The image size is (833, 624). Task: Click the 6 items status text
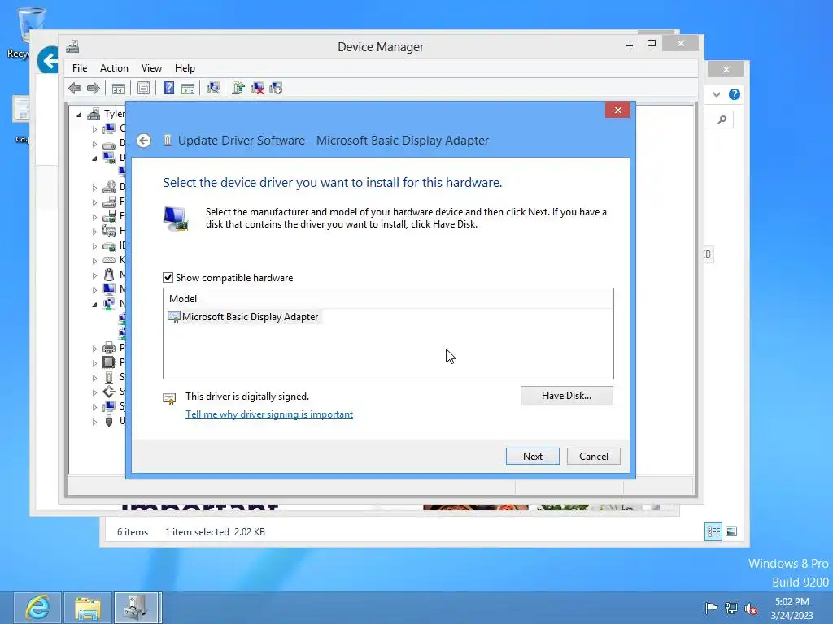point(133,531)
